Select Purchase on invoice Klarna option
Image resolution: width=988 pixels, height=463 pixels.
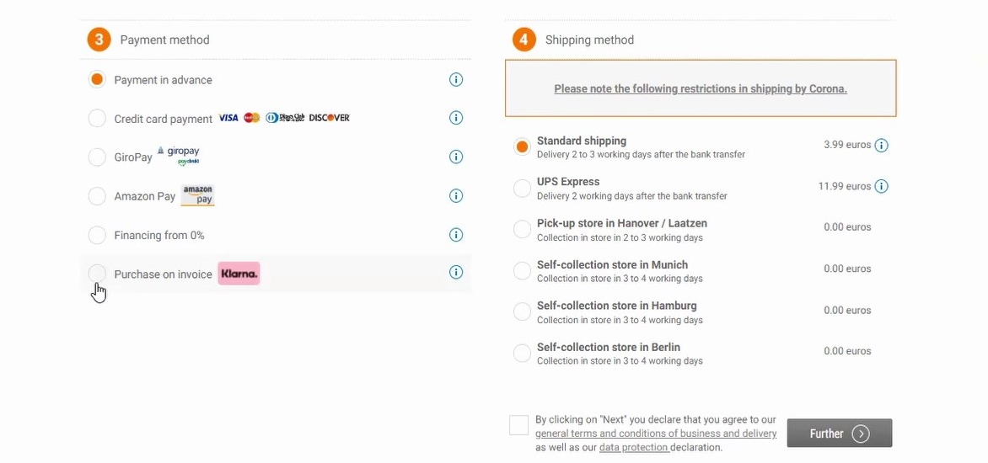[97, 274]
